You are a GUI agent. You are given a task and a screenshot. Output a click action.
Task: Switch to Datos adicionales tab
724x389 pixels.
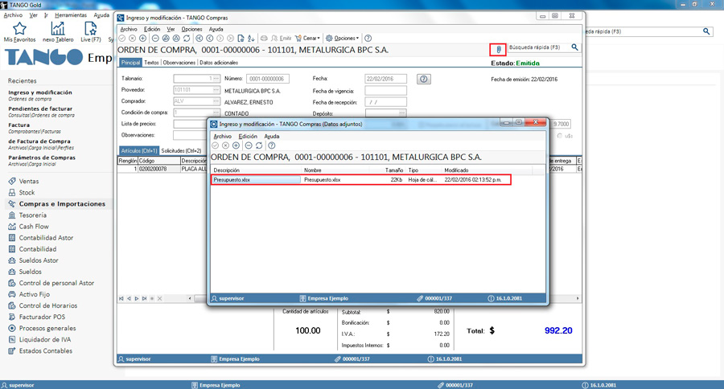tap(219, 63)
